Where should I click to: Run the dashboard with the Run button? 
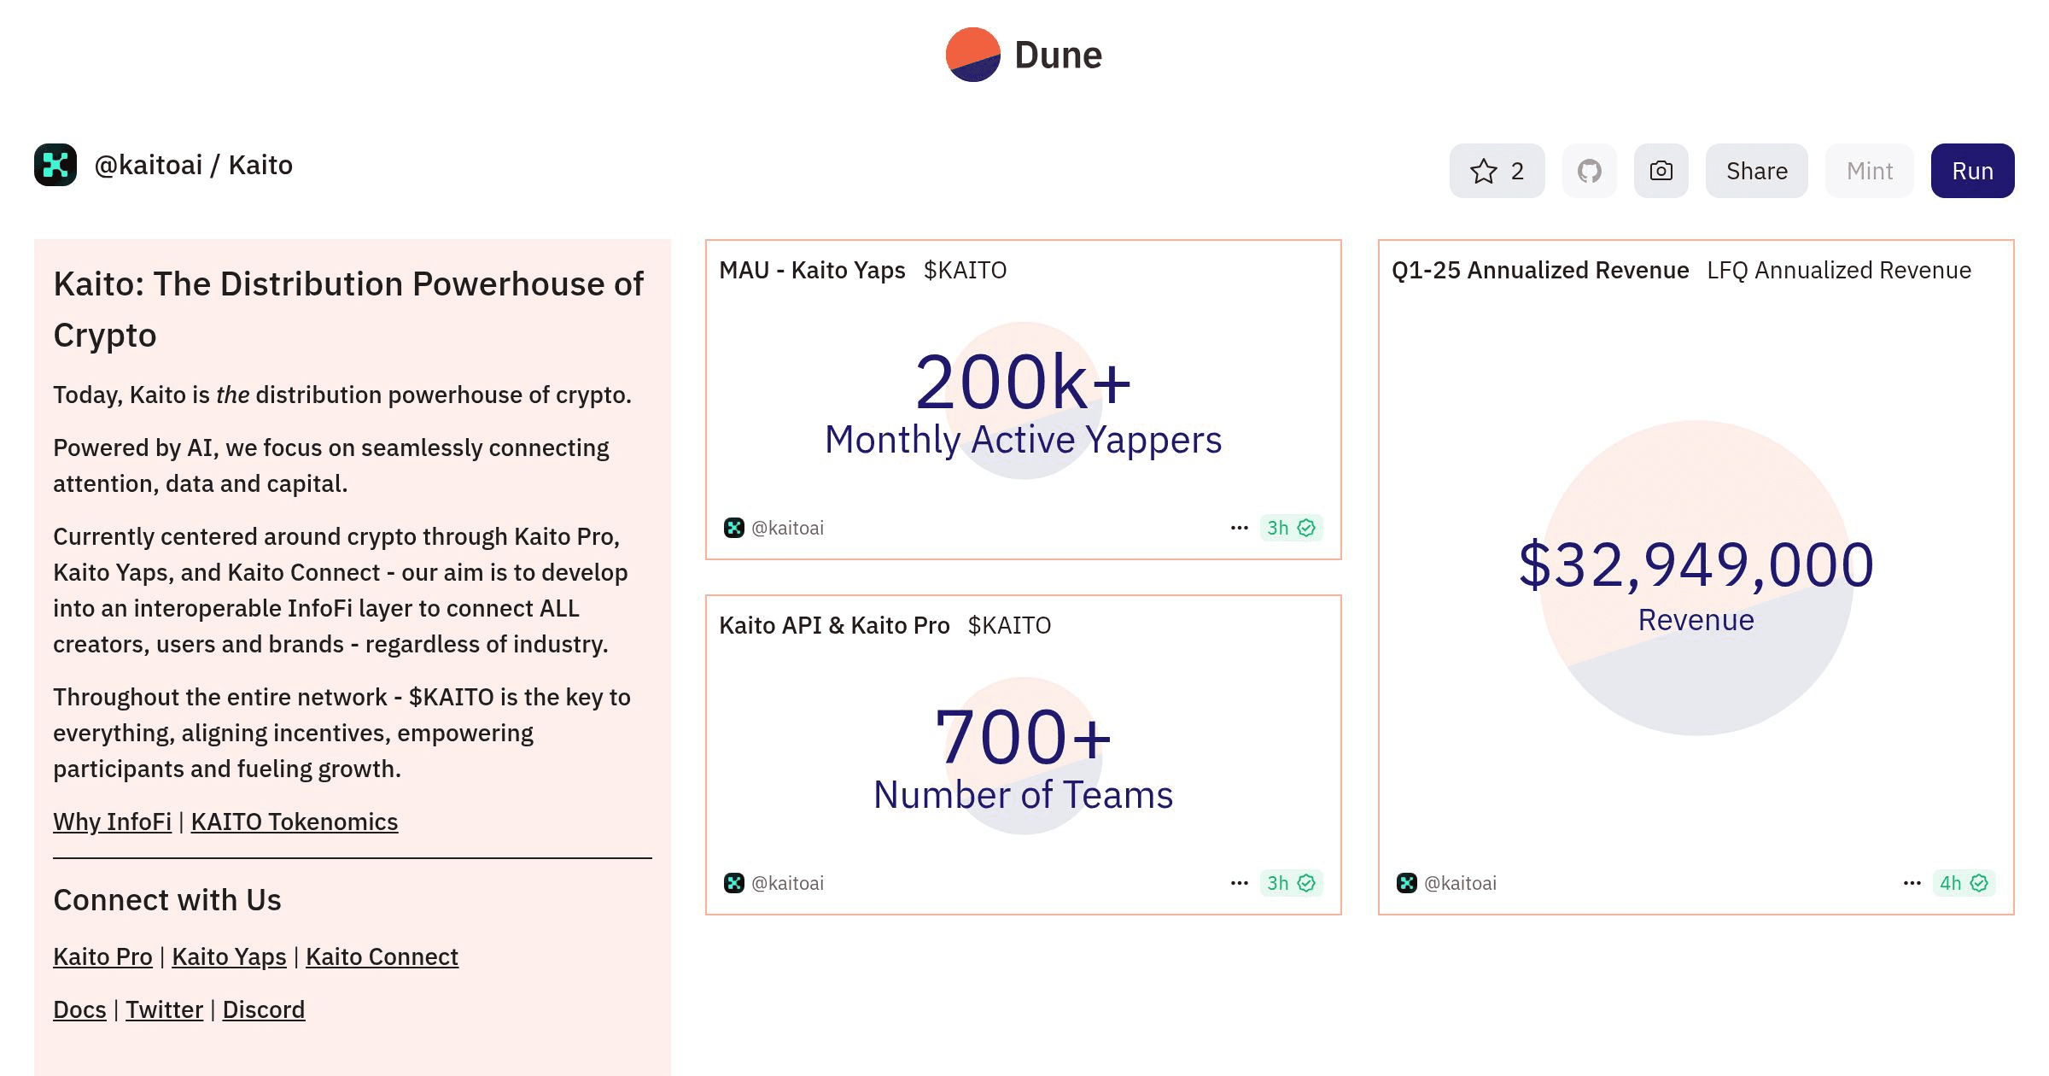click(1972, 171)
